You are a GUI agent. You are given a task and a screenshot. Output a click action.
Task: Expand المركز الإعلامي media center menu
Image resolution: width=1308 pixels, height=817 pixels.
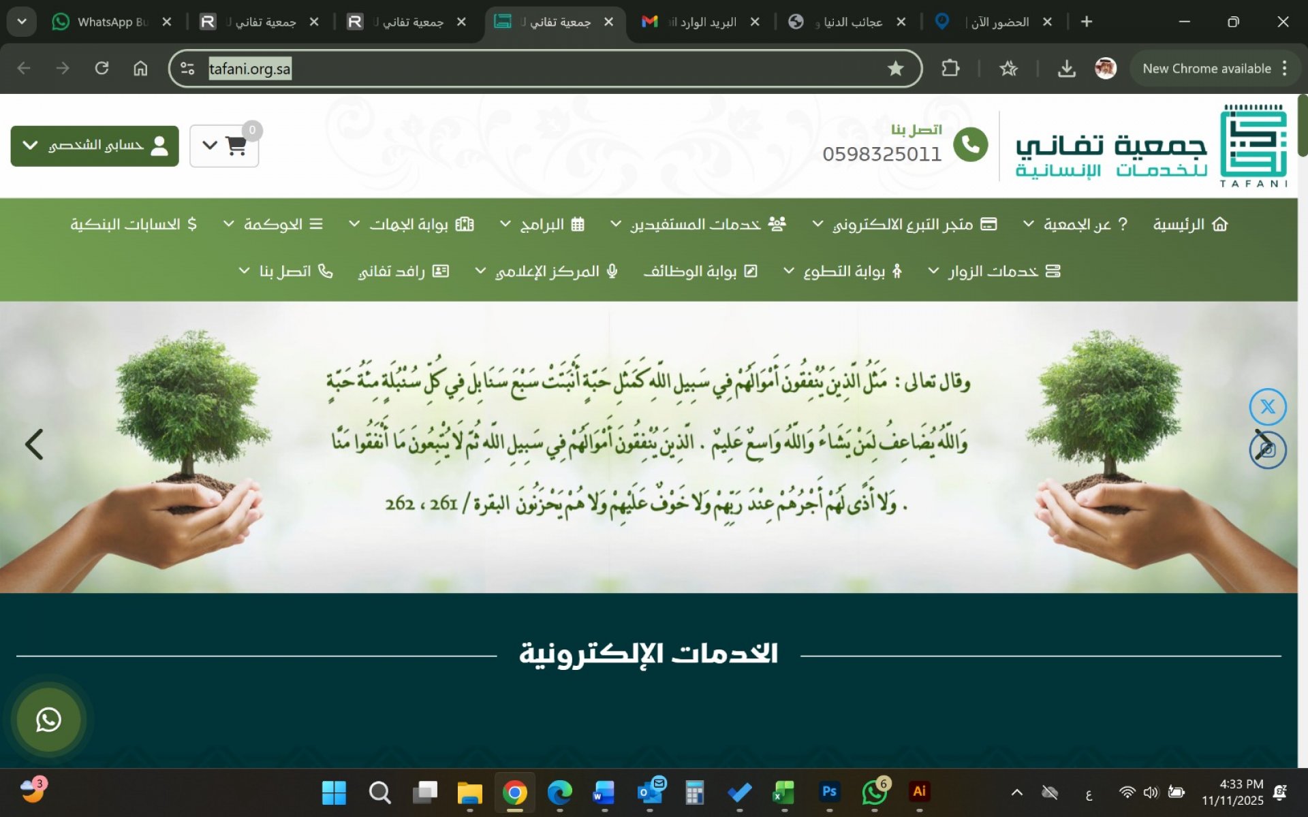546,271
